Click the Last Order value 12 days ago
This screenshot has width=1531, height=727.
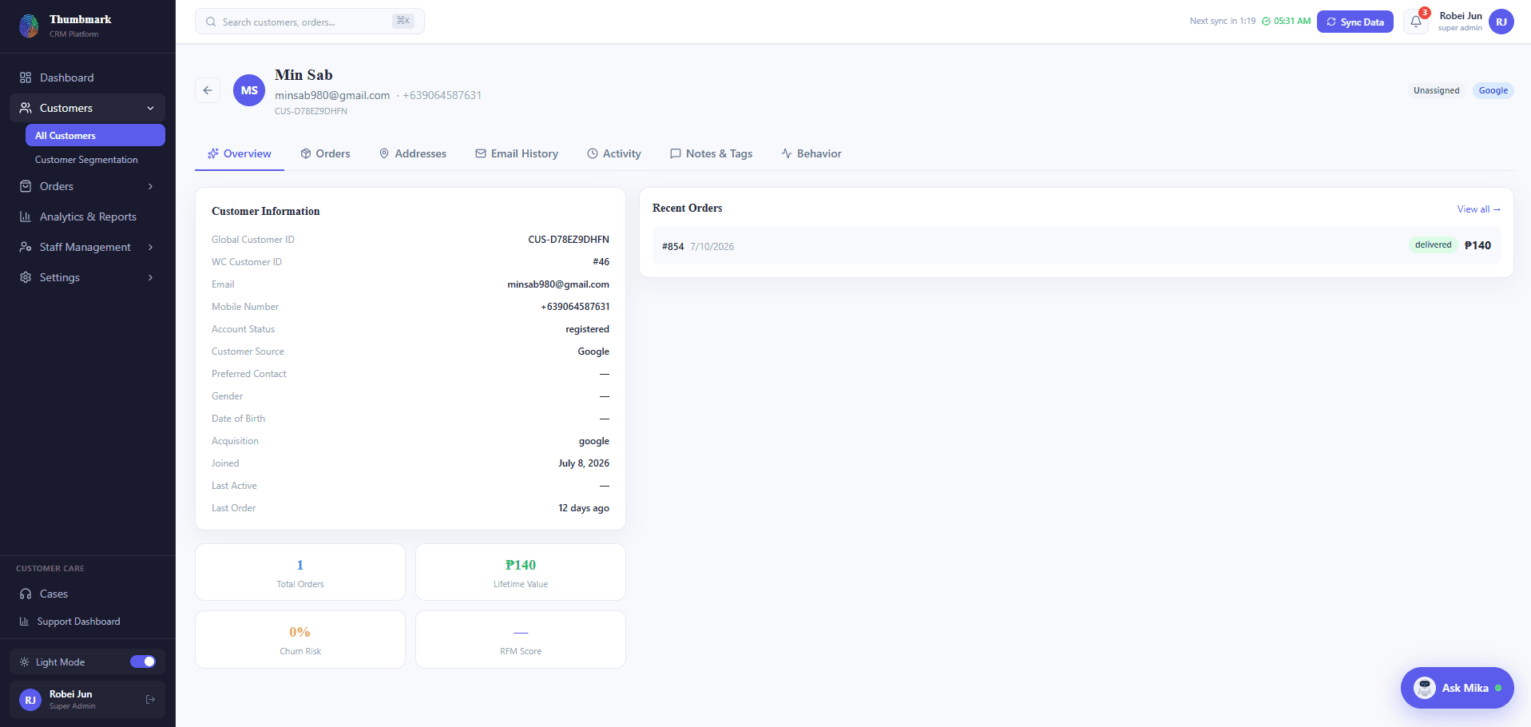click(584, 508)
